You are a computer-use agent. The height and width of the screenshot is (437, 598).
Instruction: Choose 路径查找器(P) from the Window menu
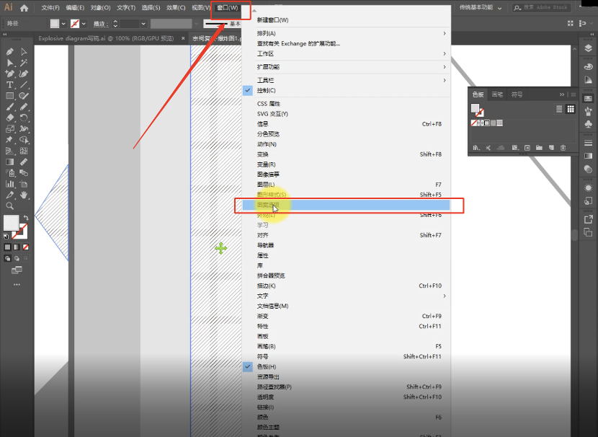pyautogui.click(x=347, y=387)
